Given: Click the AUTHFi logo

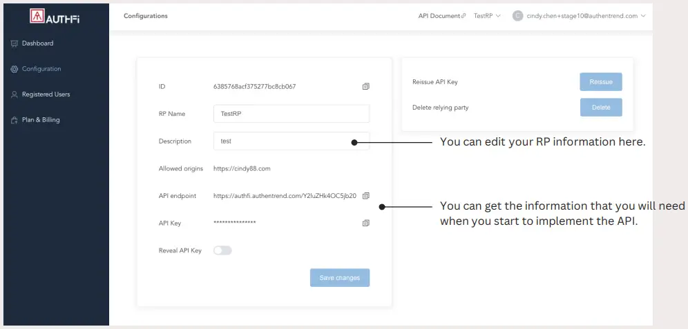Looking at the screenshot, I should (x=55, y=17).
